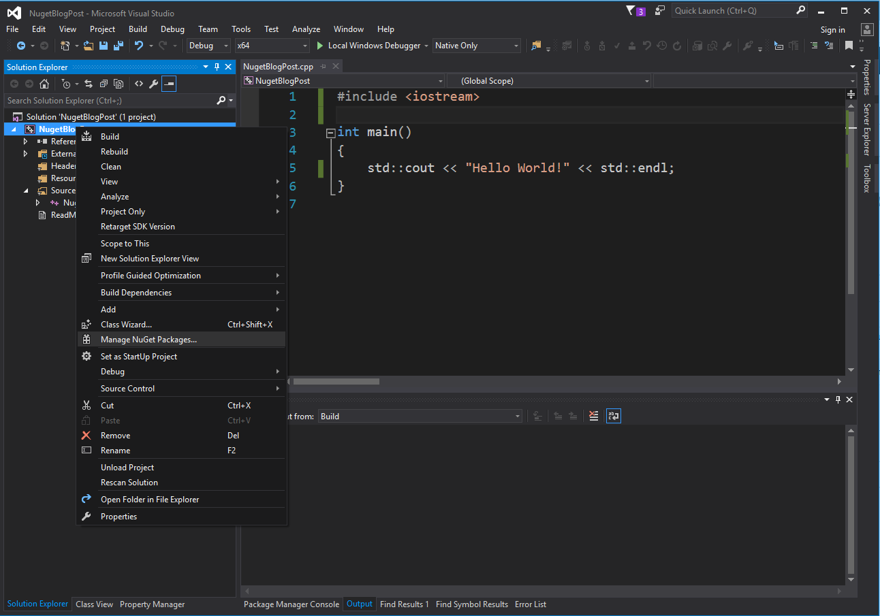Click Sync with Active Document icon
This screenshot has height=616, width=880.
88,84
